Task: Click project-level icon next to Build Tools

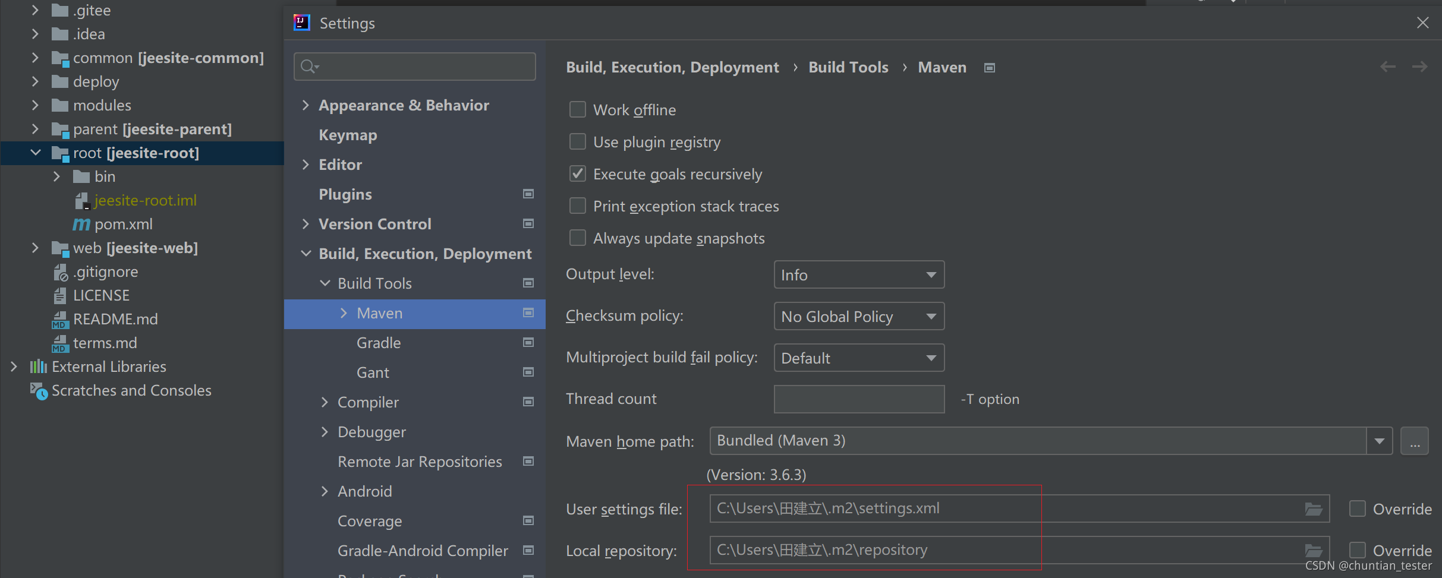Action: pos(528,283)
